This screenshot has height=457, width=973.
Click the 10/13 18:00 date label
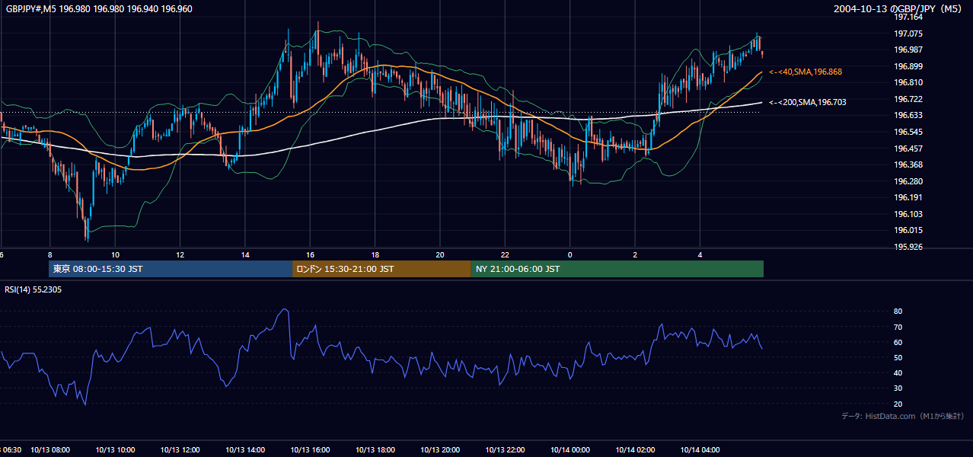pos(375,449)
